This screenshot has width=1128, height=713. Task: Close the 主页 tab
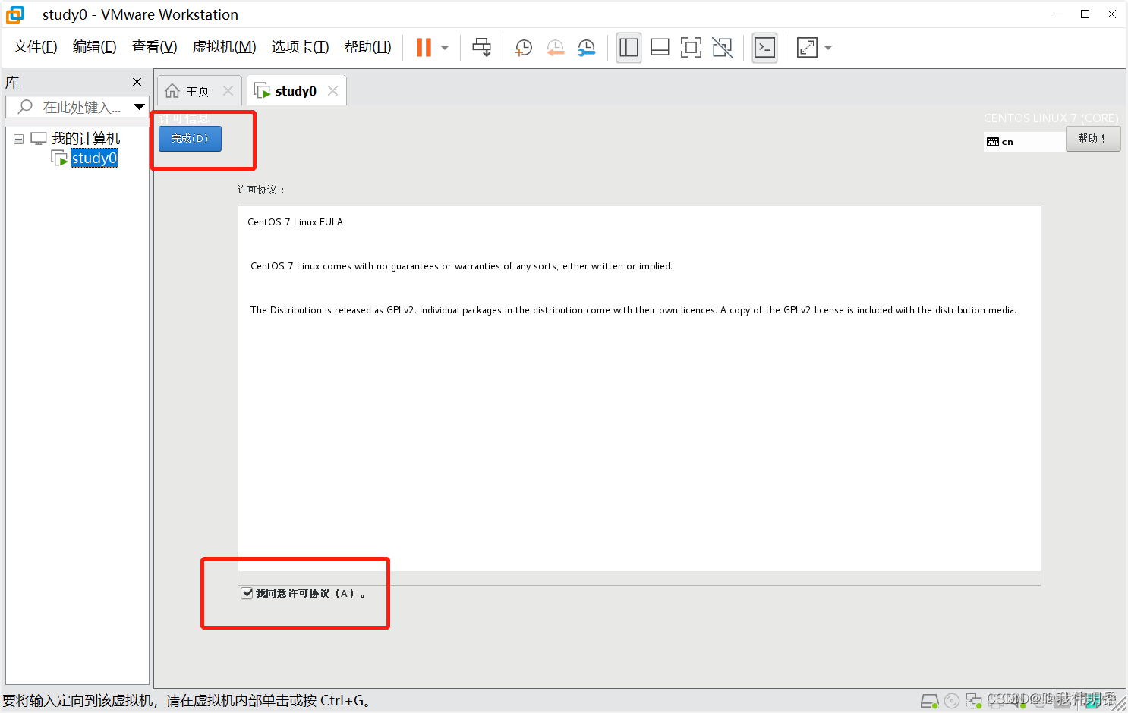click(x=228, y=91)
